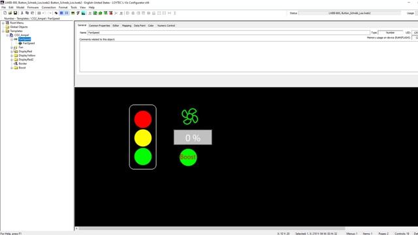Open the Help menu

pos(91,7)
